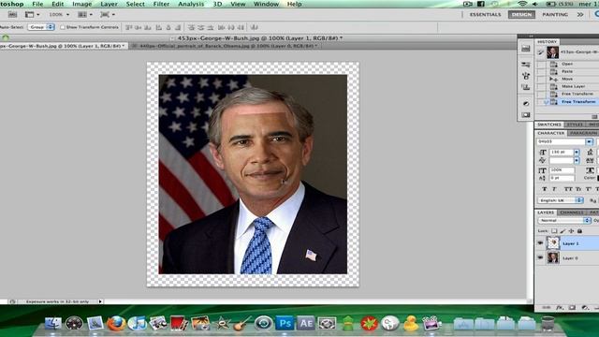Click the vertical scale 100% field
Viewport: 599px width, 337px height.
tap(562, 170)
